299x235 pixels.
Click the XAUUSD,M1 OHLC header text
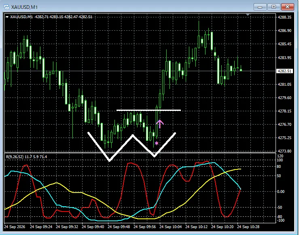[x=51, y=17]
